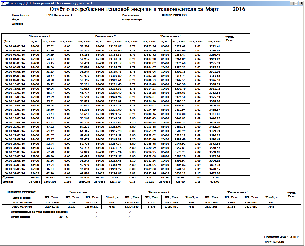The width and height of the screenshot is (305, 246).
Task: Select the 00:00 15/03/16 date row cell
Action: pos(15,105)
